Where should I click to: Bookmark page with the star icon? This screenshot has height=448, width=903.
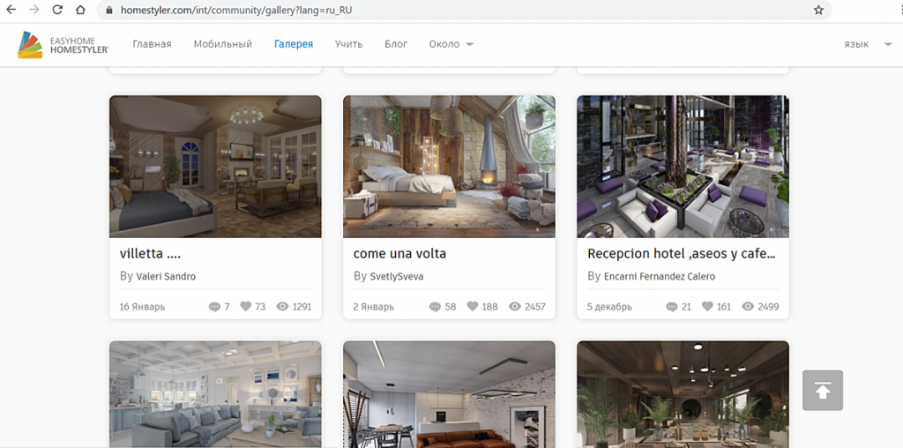click(x=818, y=11)
